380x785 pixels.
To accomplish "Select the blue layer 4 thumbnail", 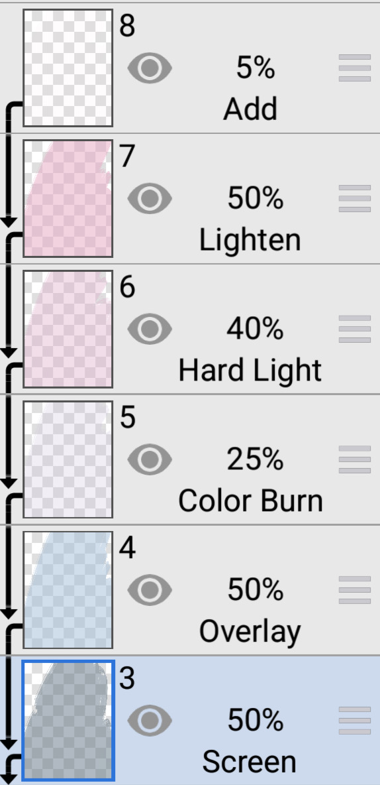I will [x=68, y=590].
